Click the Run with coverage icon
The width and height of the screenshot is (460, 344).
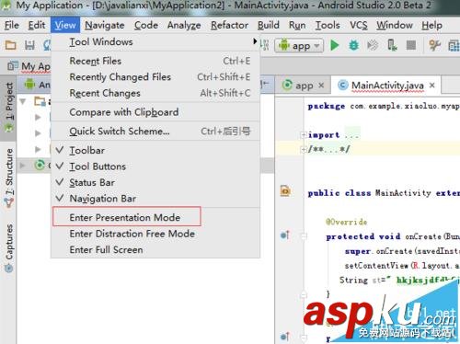(373, 45)
